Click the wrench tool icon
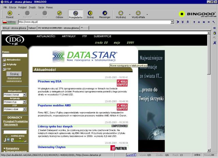The height and width of the screenshot is (158, 218). point(214,22)
